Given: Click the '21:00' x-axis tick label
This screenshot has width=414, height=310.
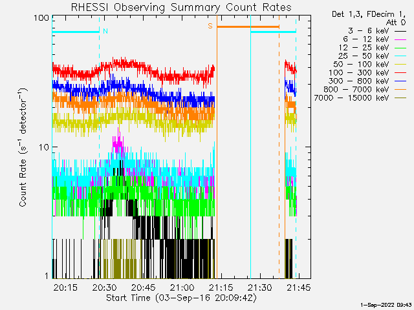Looking at the screenshot, I should click(x=182, y=287).
